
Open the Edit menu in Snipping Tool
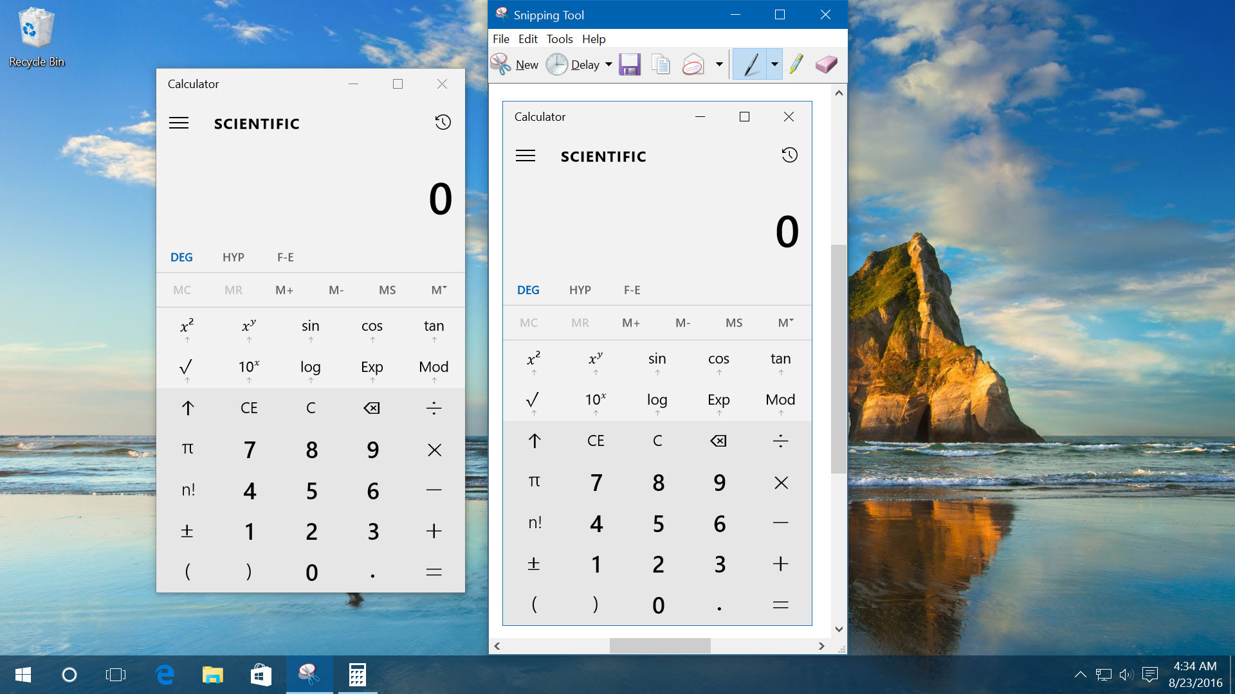pyautogui.click(x=528, y=39)
